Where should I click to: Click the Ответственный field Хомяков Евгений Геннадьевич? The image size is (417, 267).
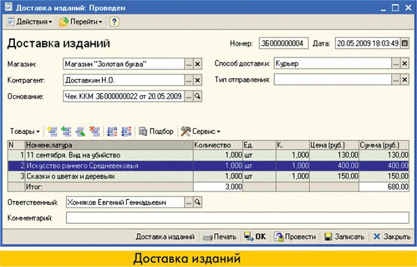tap(125, 202)
